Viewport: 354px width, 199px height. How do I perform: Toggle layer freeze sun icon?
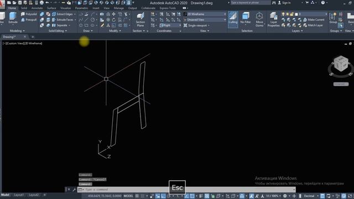[x=288, y=14]
